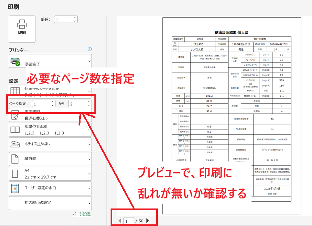Screen dimensions: 312x226
Task: Click the 21 cm x 29.7 cm size text
Action: click(x=40, y=177)
